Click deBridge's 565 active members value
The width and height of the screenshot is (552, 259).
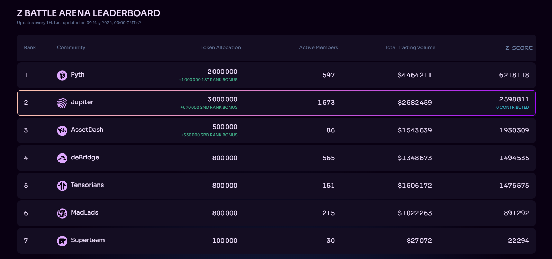(x=328, y=158)
